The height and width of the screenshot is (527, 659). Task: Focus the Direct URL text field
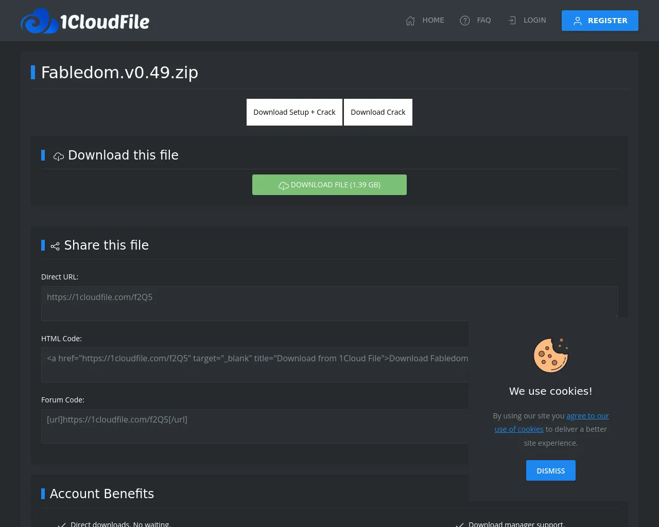point(329,303)
